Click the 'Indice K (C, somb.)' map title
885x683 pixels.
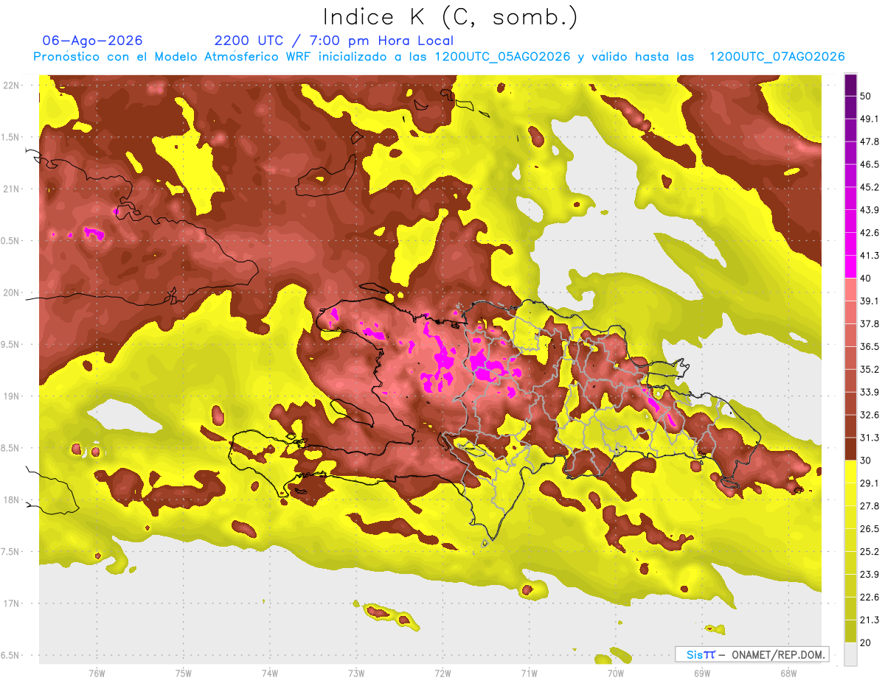(451, 17)
